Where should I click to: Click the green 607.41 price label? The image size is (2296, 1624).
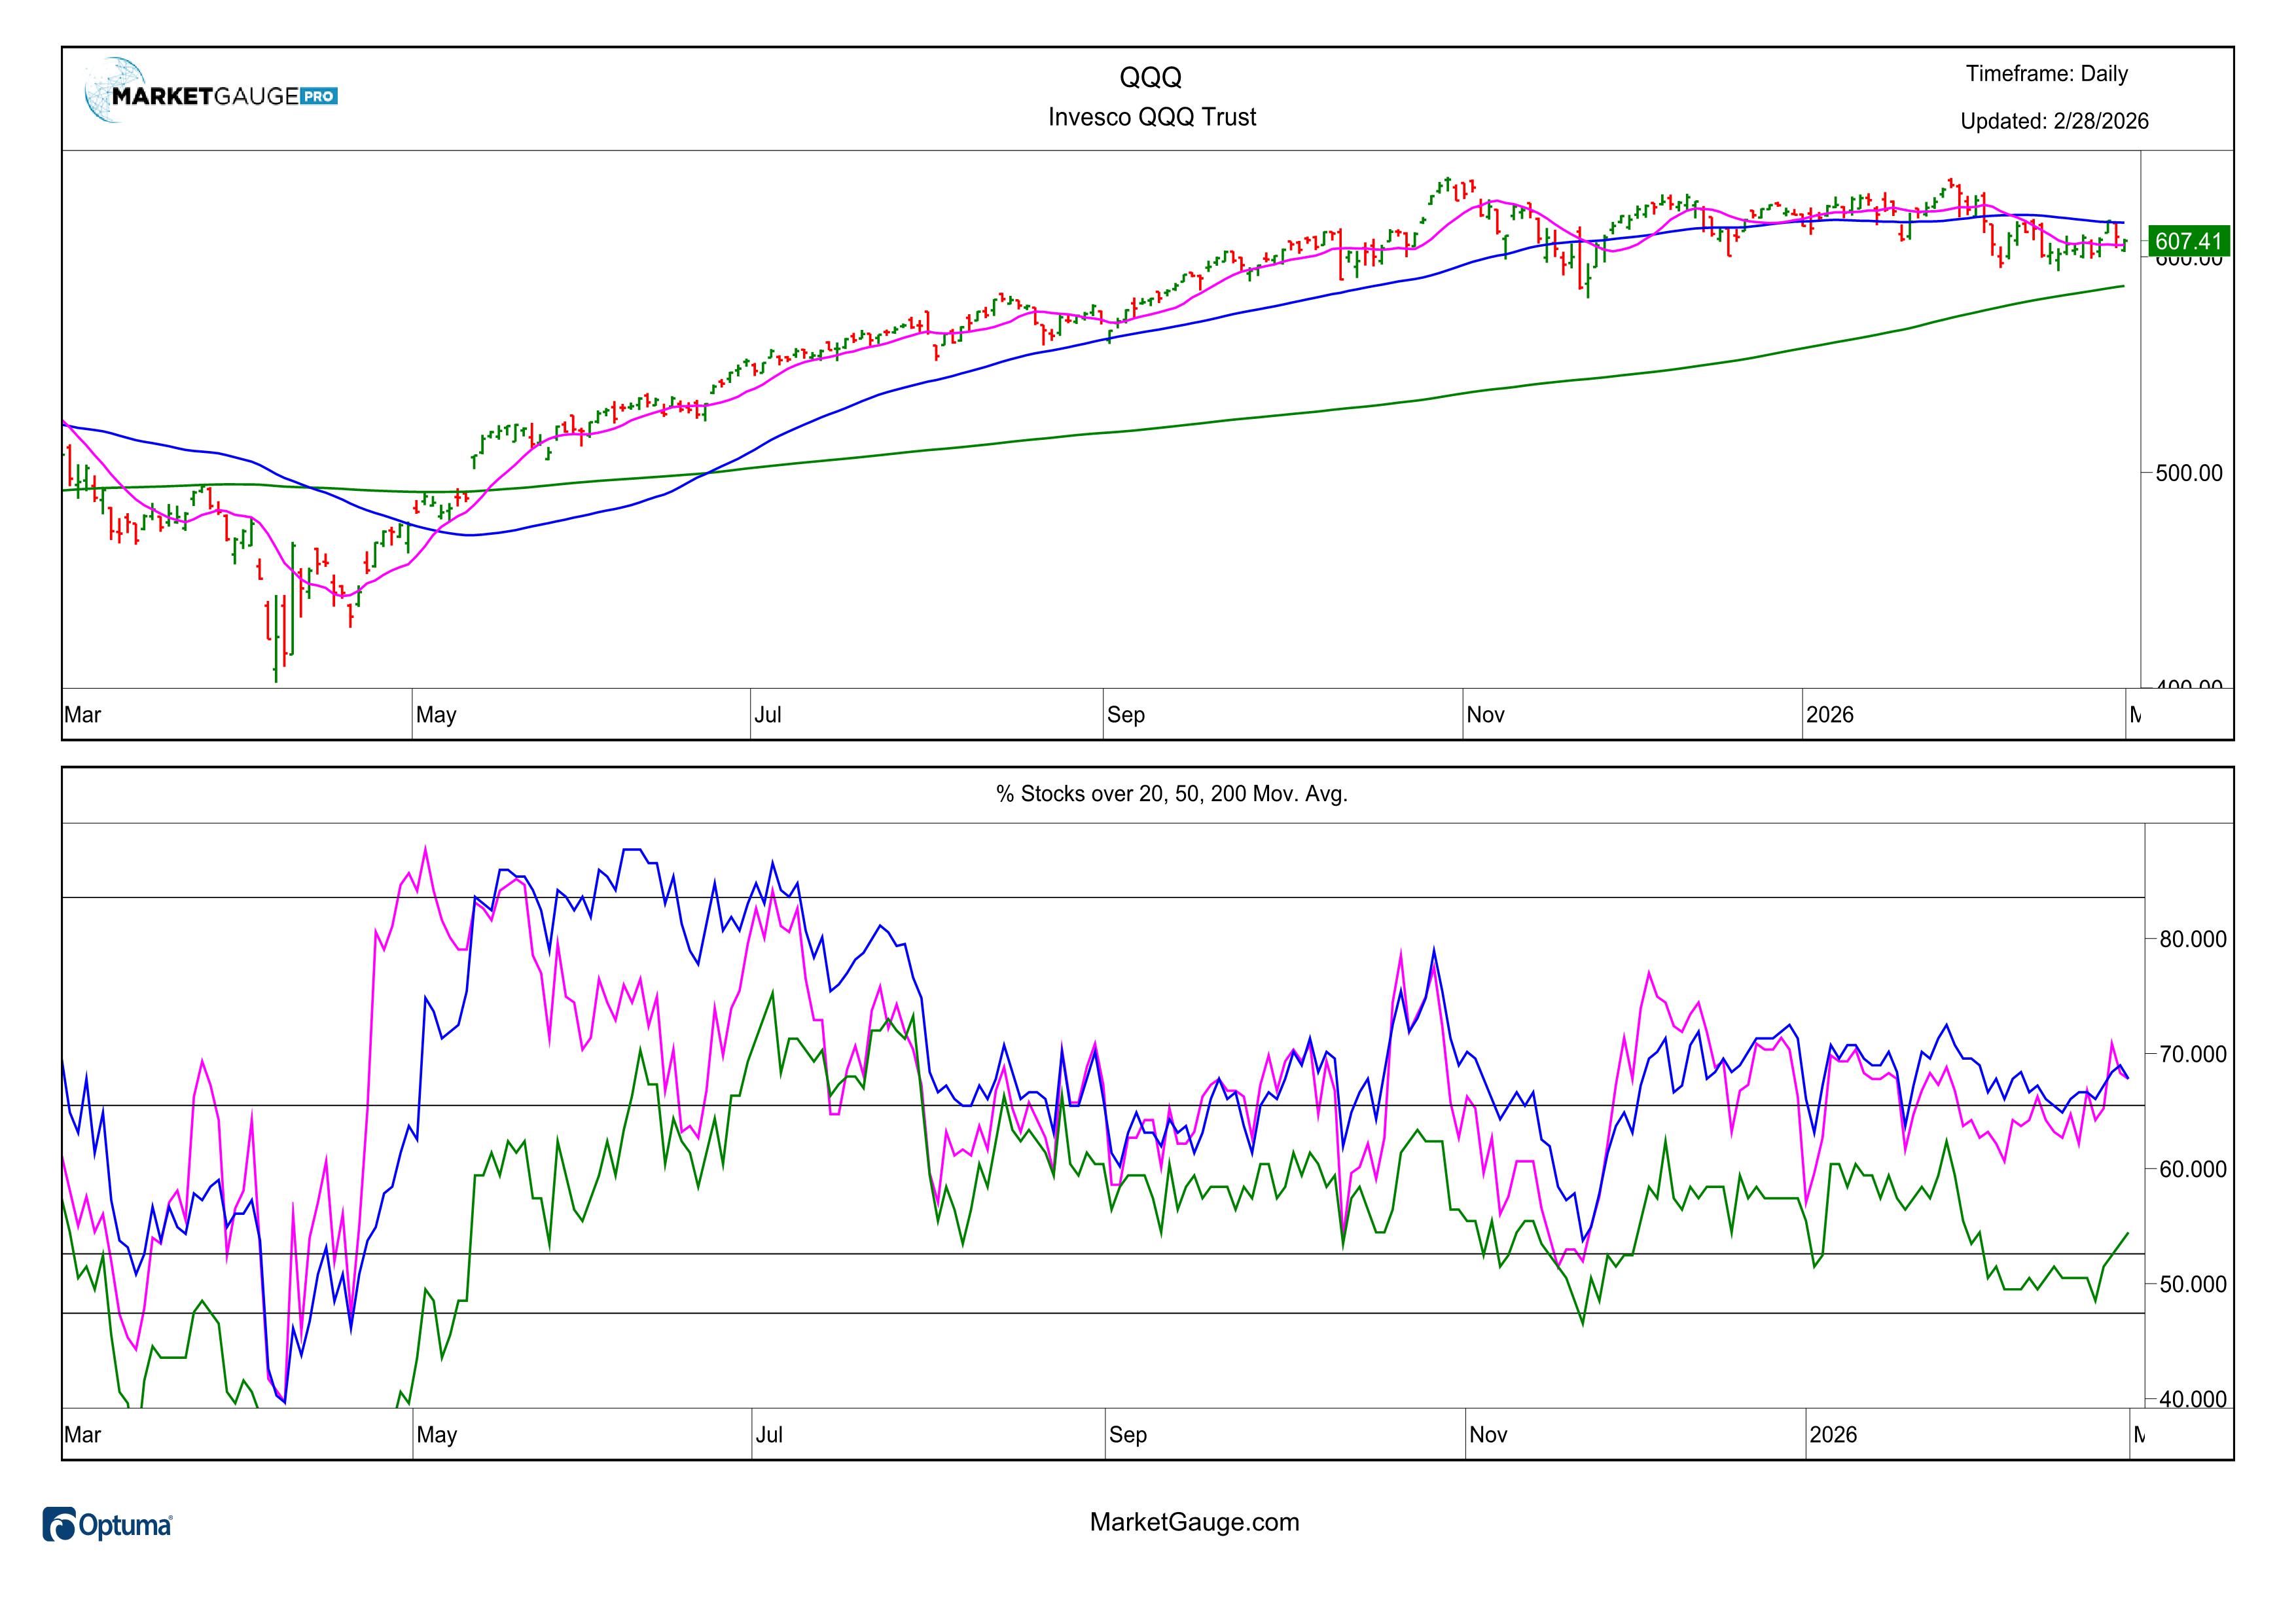[2188, 241]
